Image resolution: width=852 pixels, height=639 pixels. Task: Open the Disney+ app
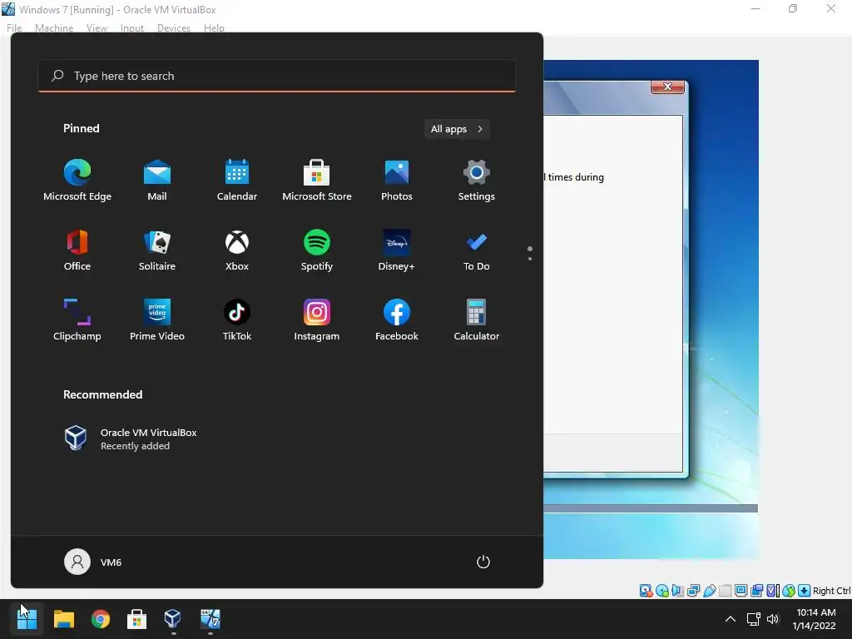pyautogui.click(x=397, y=250)
